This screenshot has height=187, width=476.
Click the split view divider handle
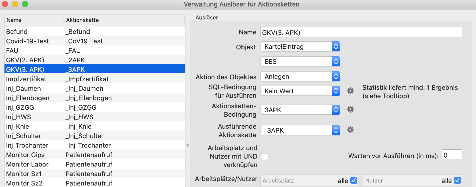(188, 145)
